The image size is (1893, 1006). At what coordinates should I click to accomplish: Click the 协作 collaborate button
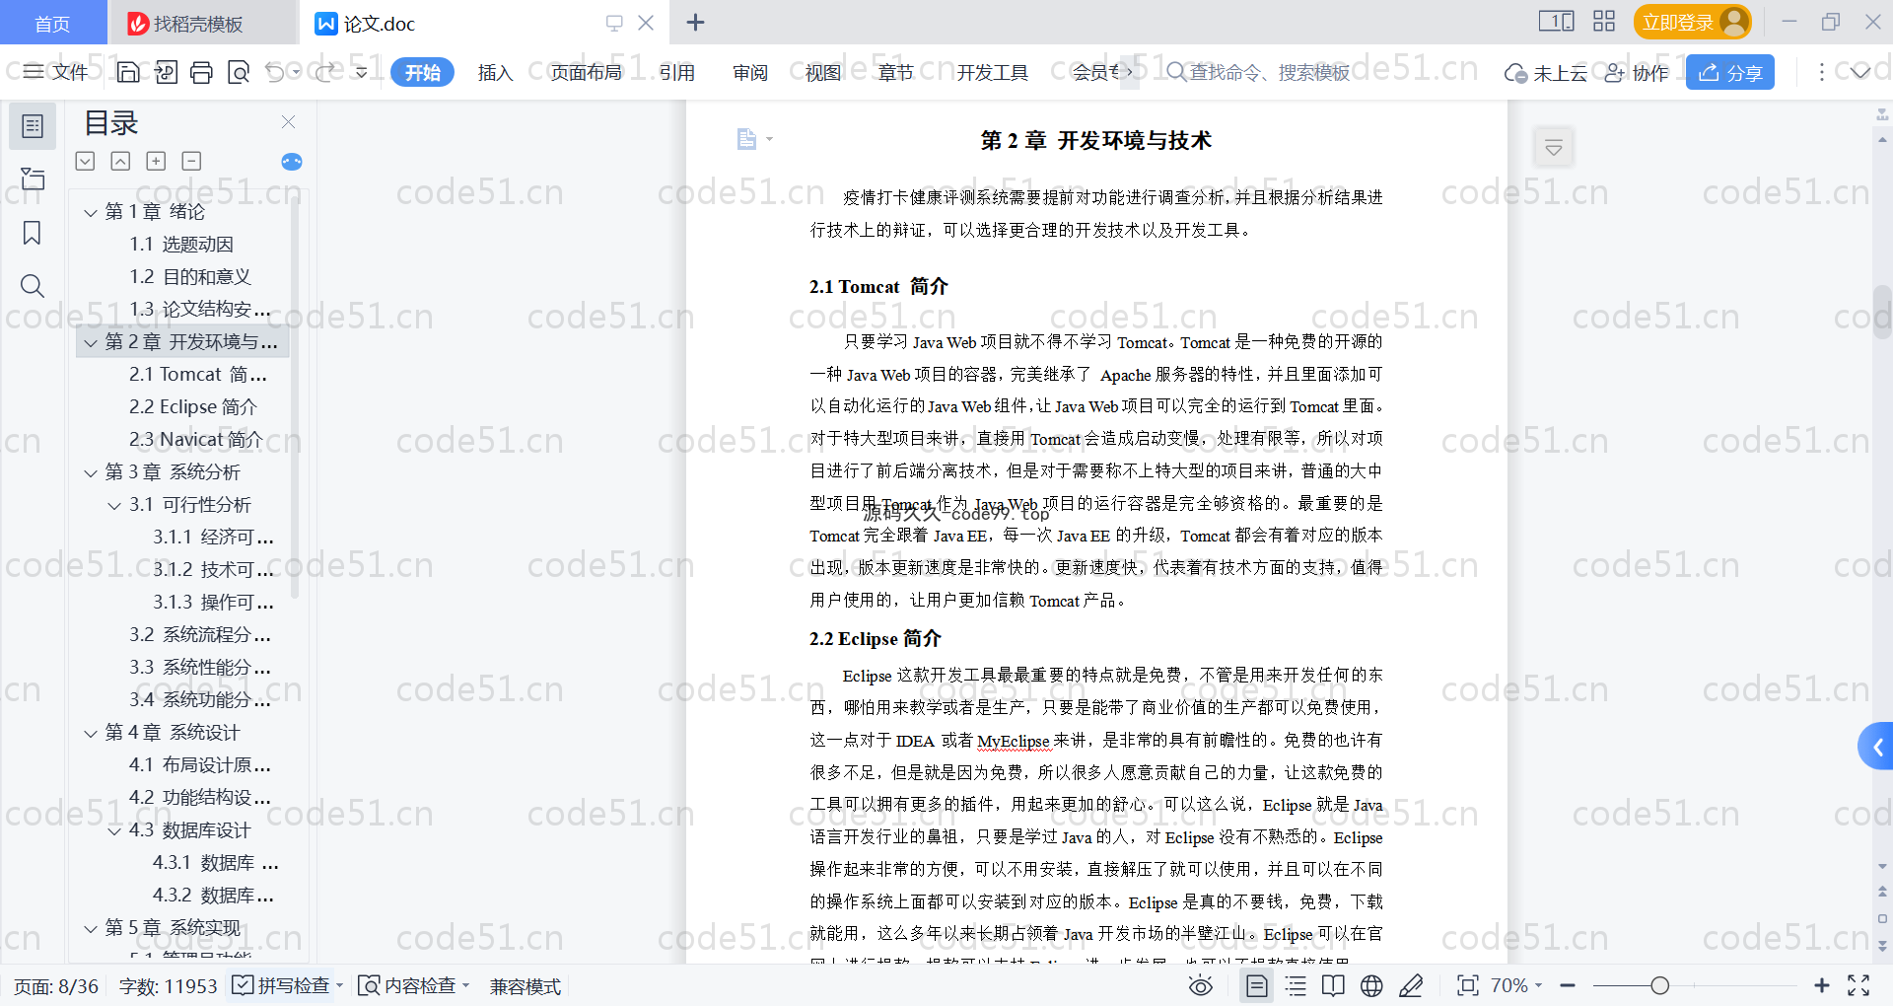pyautogui.click(x=1637, y=72)
